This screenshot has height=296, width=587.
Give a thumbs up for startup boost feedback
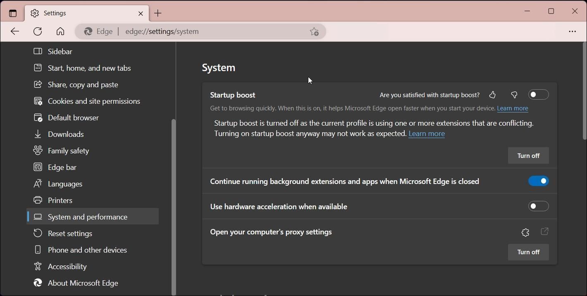tap(492, 95)
